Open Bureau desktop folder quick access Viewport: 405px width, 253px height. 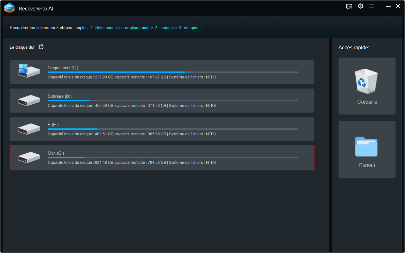click(367, 149)
